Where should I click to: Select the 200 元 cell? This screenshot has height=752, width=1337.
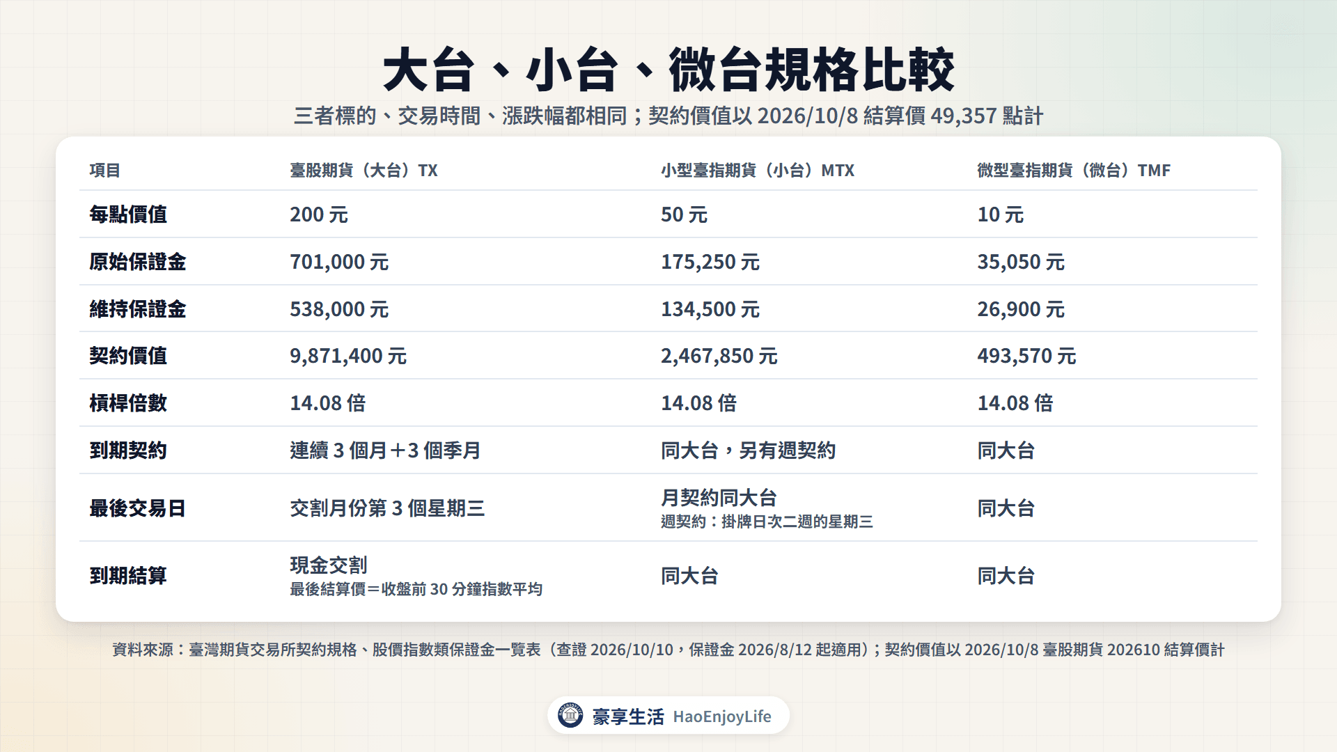tap(319, 214)
